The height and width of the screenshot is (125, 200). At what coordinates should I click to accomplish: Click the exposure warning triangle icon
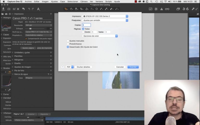161,9
